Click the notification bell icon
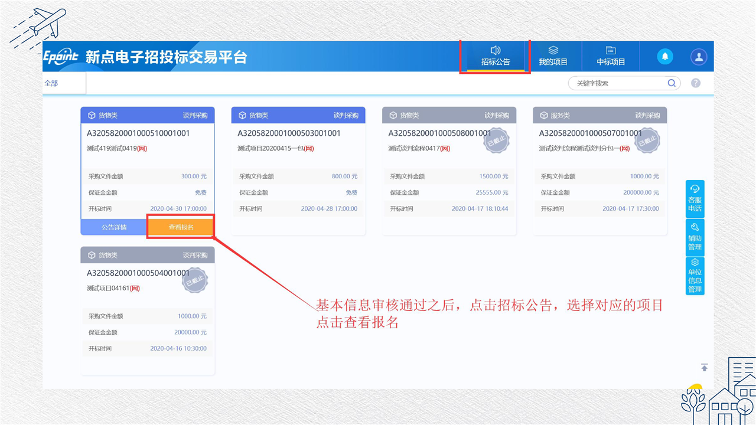Image resolution: width=756 pixels, height=425 pixels. (665, 57)
